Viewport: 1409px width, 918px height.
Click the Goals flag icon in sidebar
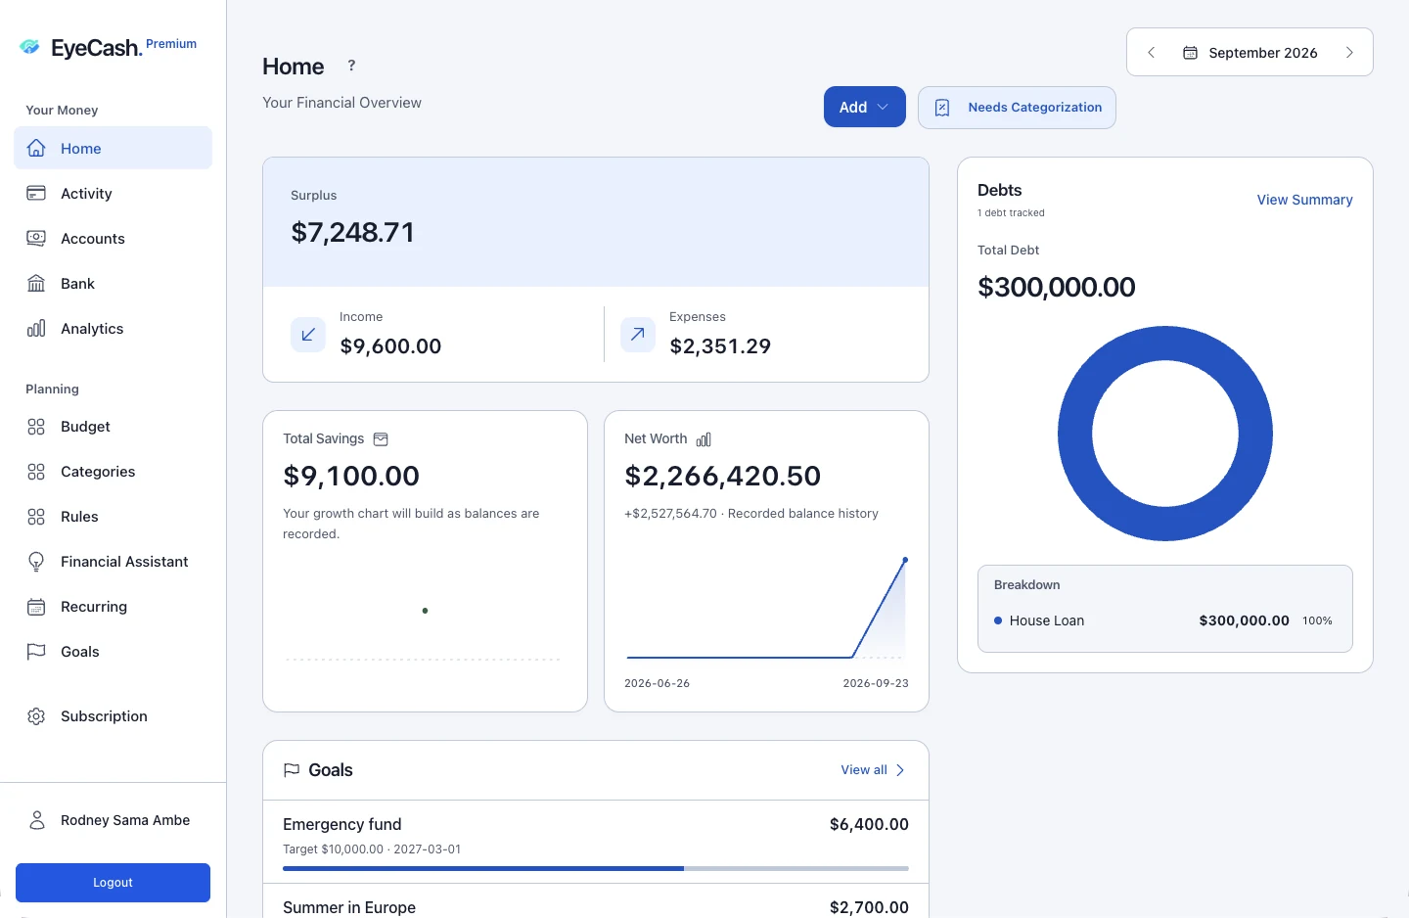click(36, 652)
